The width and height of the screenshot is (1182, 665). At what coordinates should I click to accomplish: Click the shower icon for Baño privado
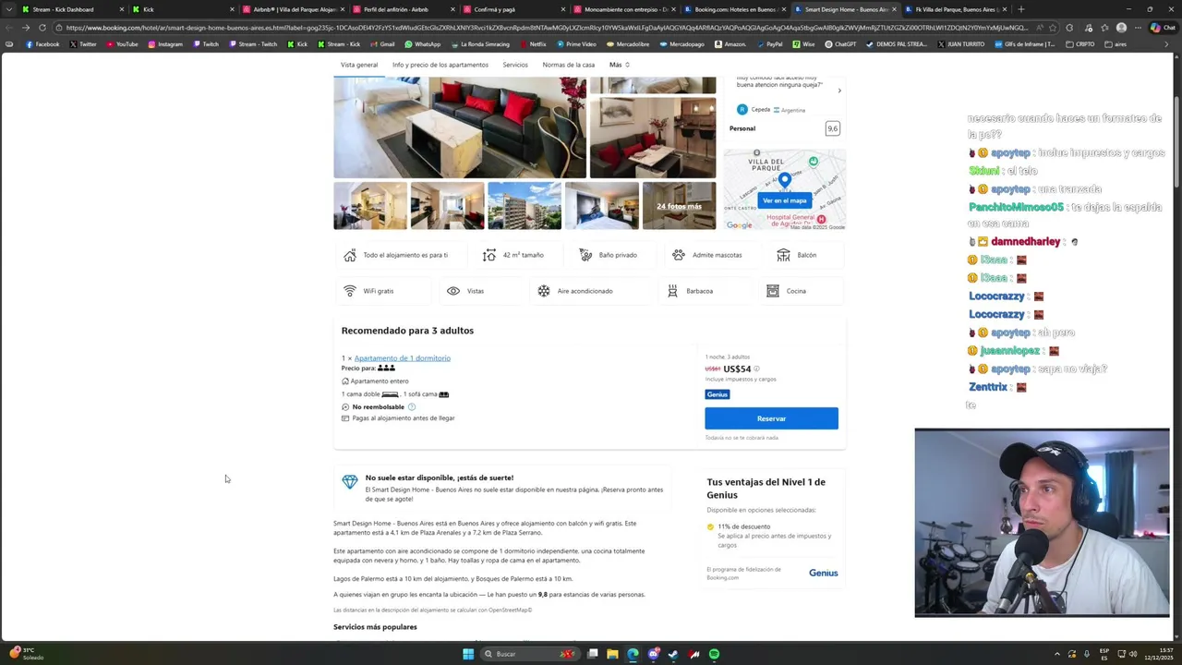pyautogui.click(x=585, y=255)
